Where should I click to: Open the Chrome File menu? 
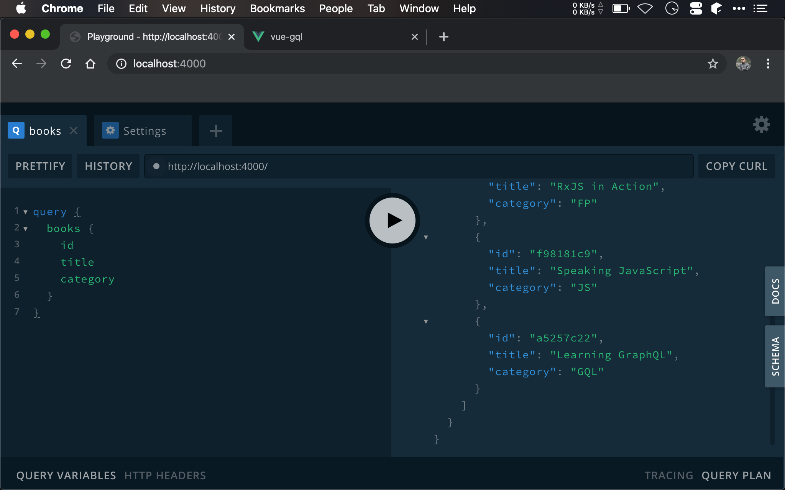pyautogui.click(x=106, y=8)
